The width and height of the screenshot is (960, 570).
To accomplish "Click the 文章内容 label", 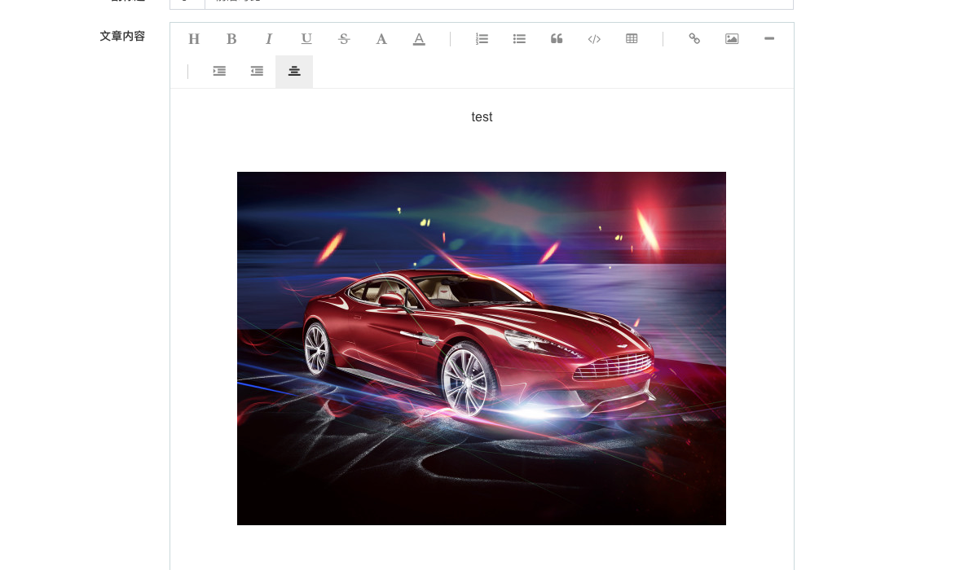I will point(122,36).
